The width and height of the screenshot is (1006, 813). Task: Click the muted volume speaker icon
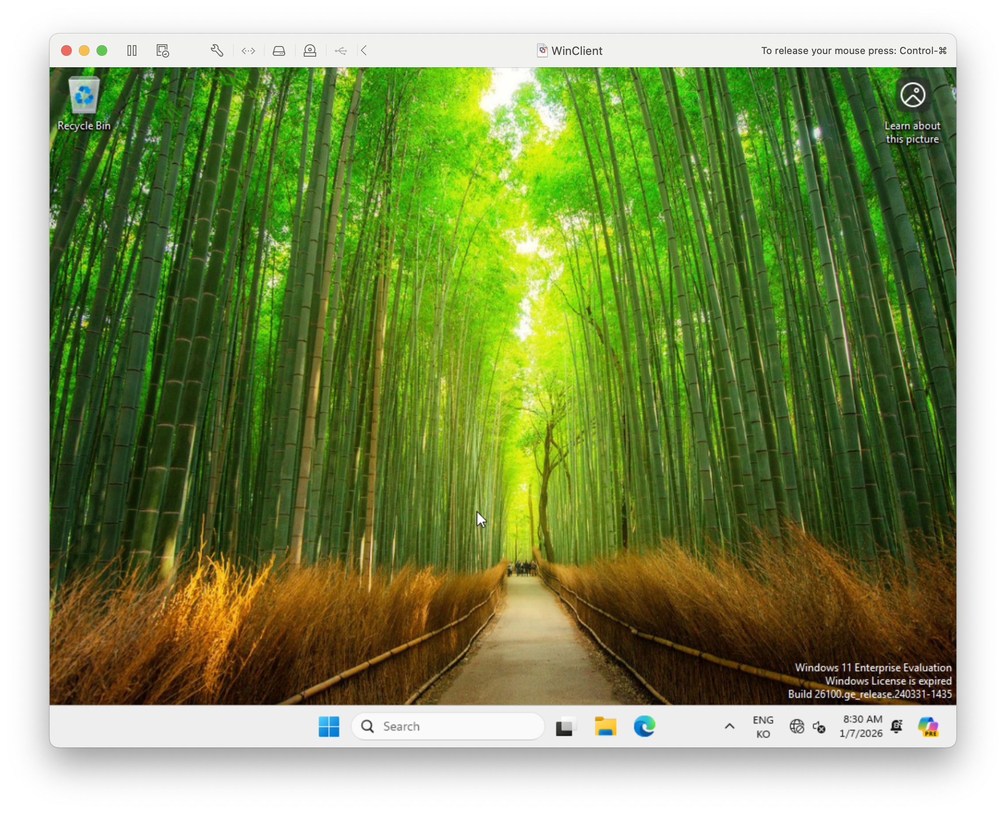[x=819, y=726]
